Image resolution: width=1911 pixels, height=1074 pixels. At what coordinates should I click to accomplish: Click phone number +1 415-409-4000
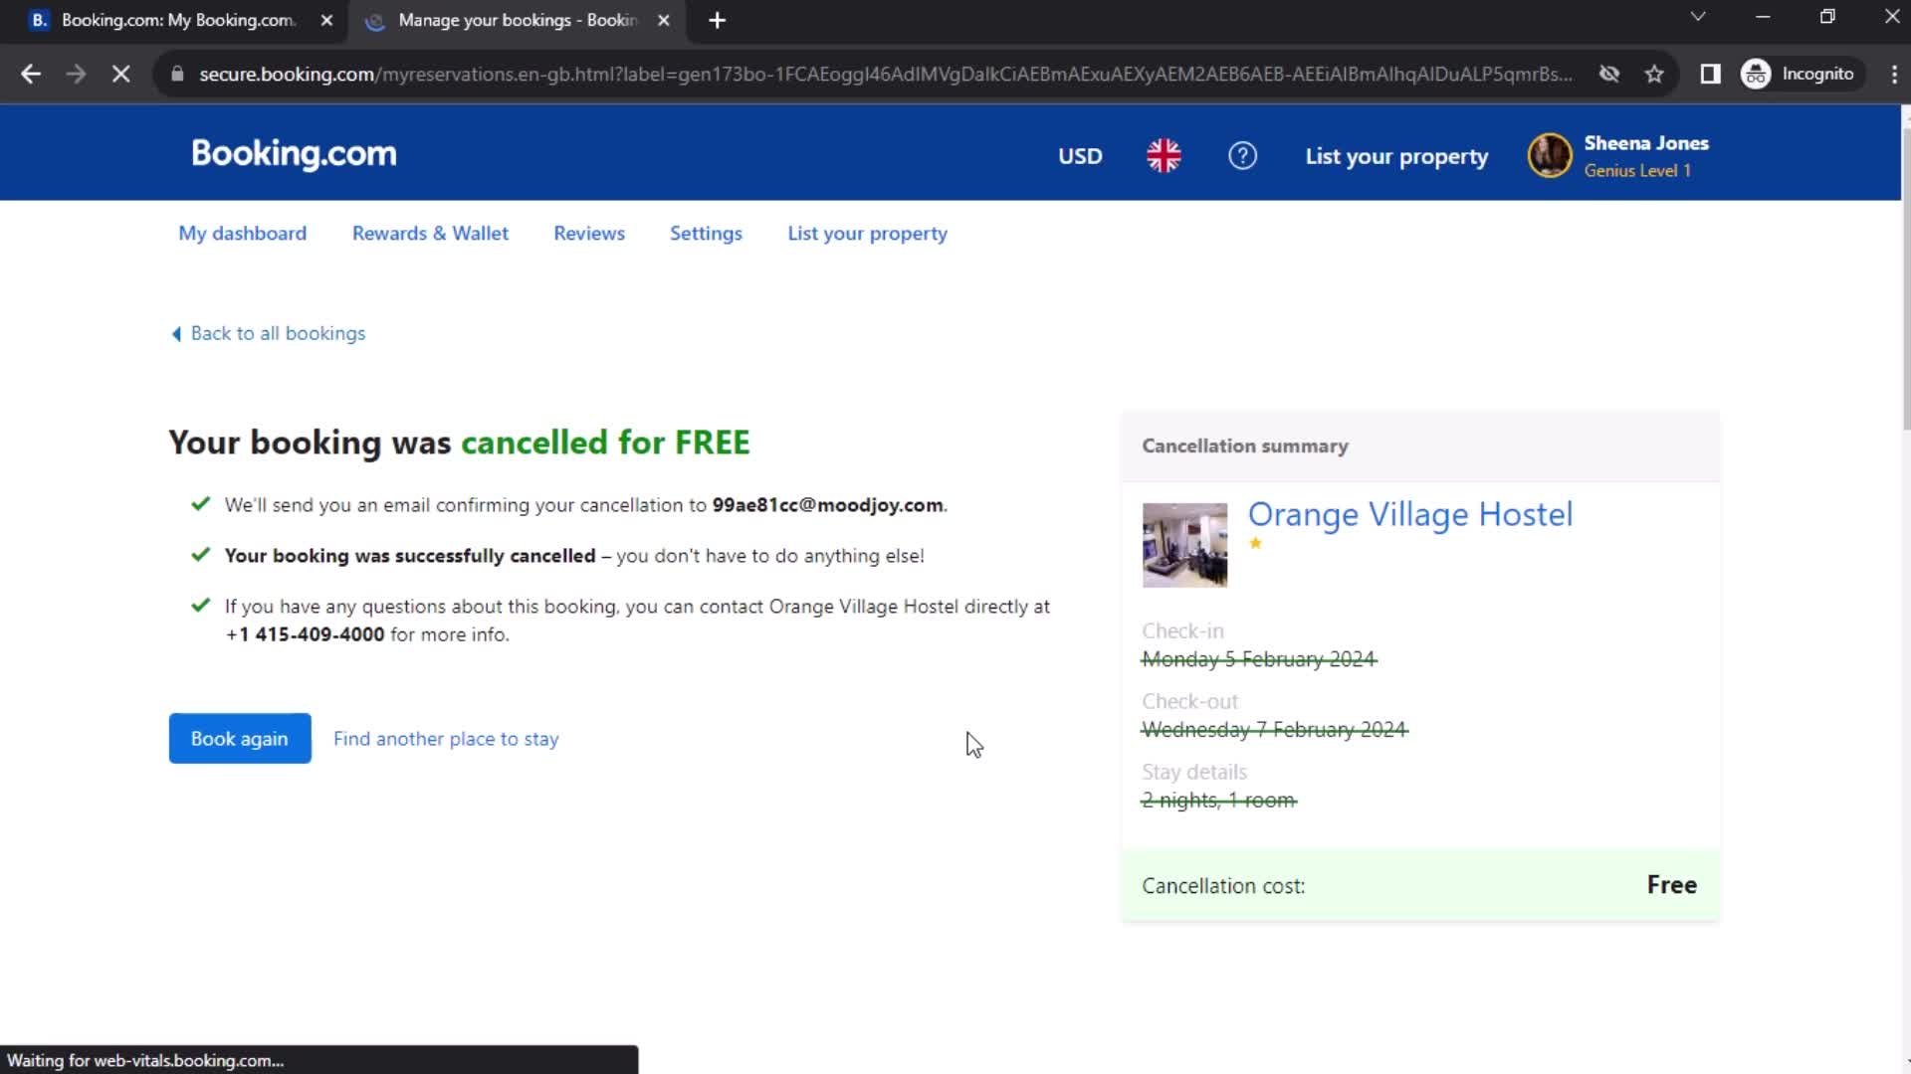(305, 634)
